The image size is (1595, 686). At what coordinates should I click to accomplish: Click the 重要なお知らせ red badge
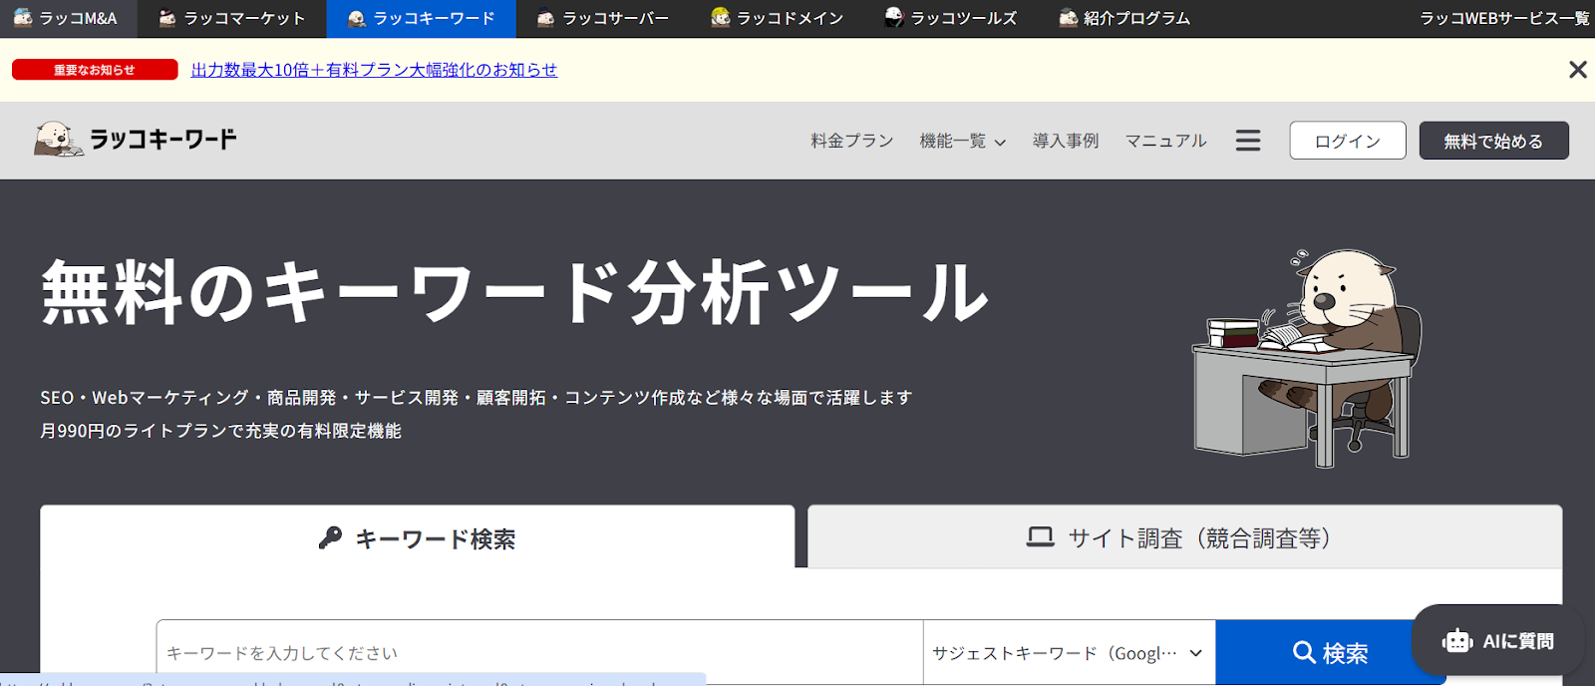pyautogui.click(x=95, y=70)
